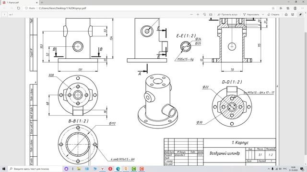Select the '1. Корпус.pdf' browser tab
Viewport: 307px width, 172px height.
20,2
